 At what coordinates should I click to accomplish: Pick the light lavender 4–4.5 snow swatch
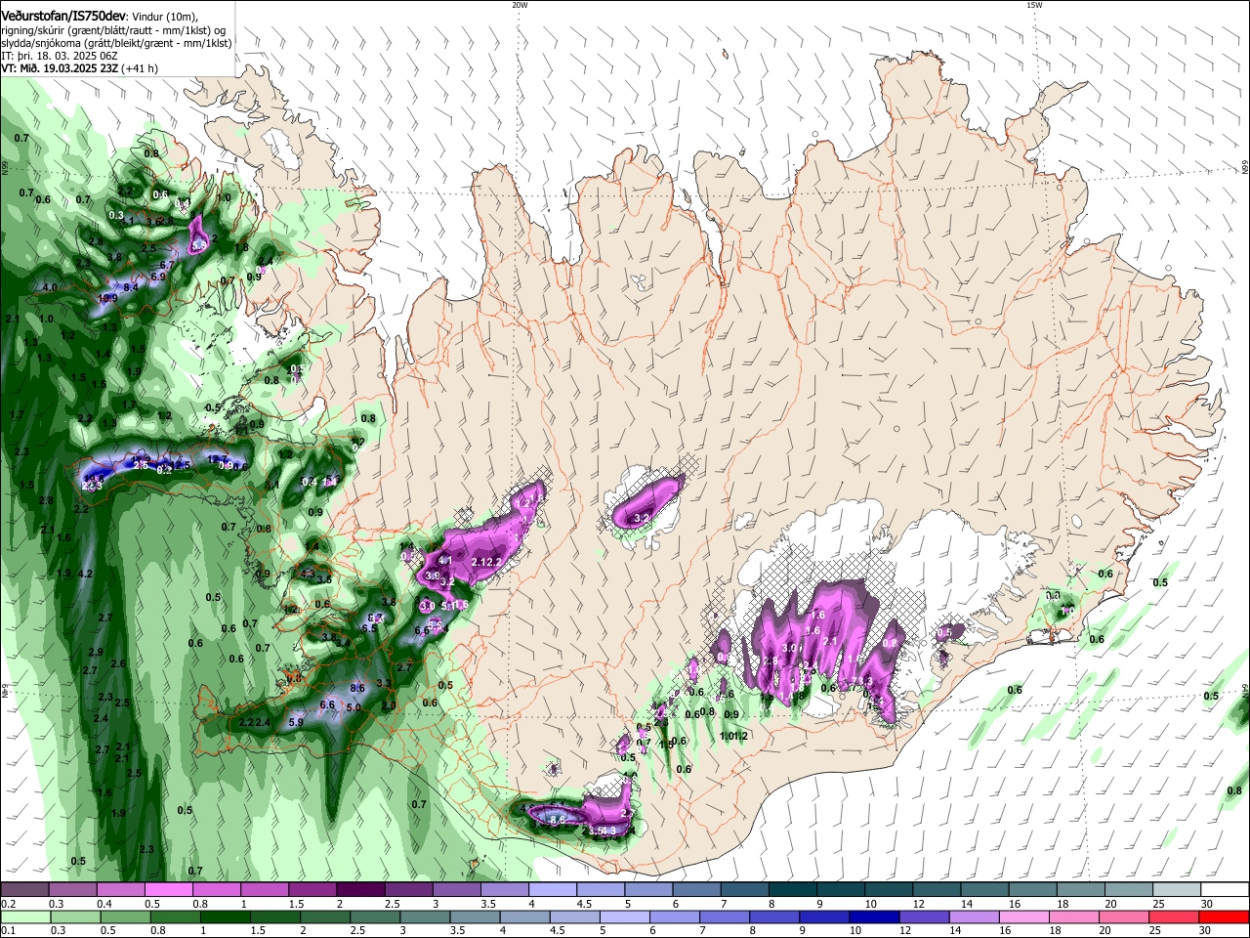(x=553, y=890)
